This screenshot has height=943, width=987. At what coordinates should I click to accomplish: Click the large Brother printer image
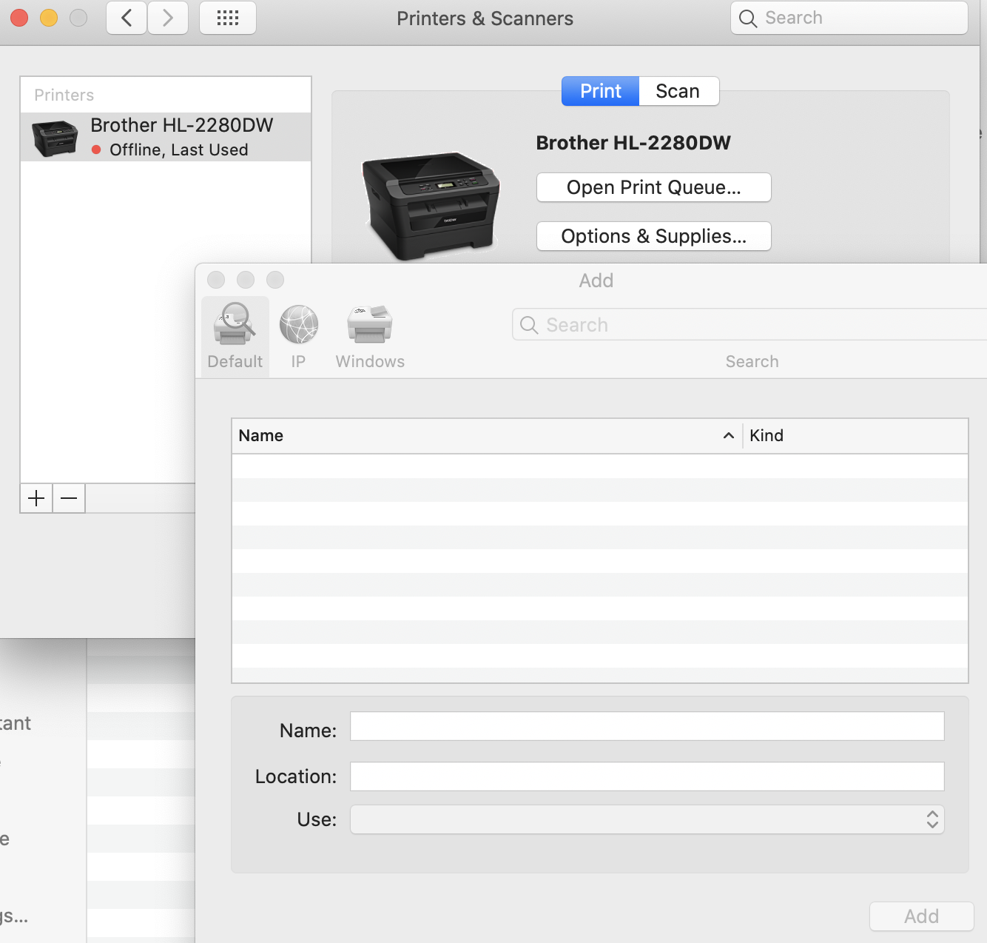tap(431, 206)
